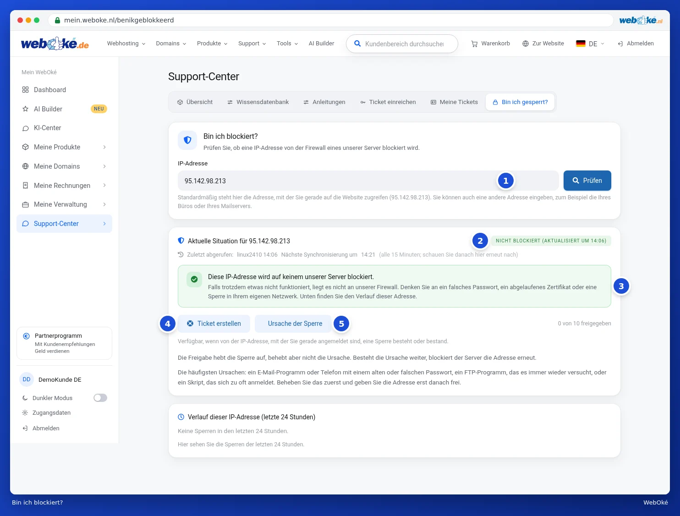The image size is (680, 516).
Task: Click the globe icon next to Meine Domains
Action: click(26, 166)
